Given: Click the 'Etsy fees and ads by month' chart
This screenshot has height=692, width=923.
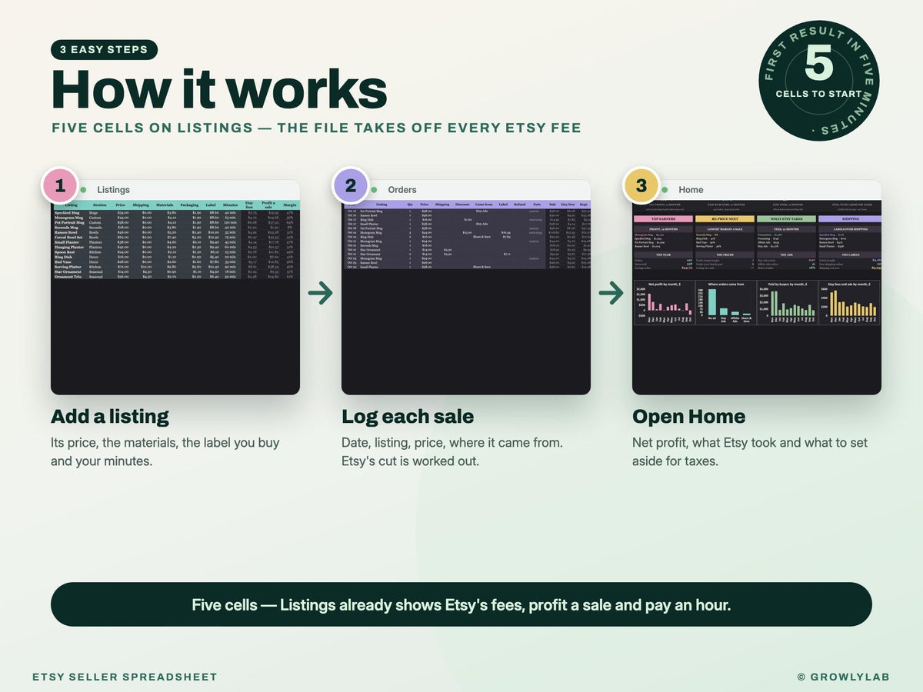Looking at the screenshot, I should tap(849, 302).
